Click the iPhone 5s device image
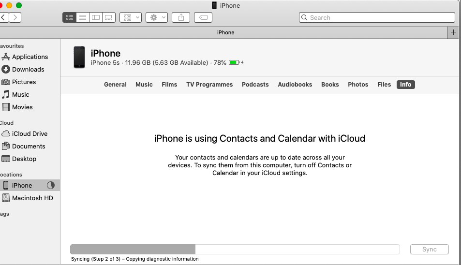Image resolution: width=461 pixels, height=265 pixels. pyautogui.click(x=79, y=57)
